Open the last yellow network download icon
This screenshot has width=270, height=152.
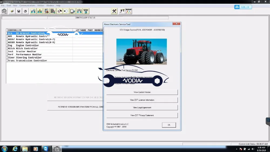[86, 11]
